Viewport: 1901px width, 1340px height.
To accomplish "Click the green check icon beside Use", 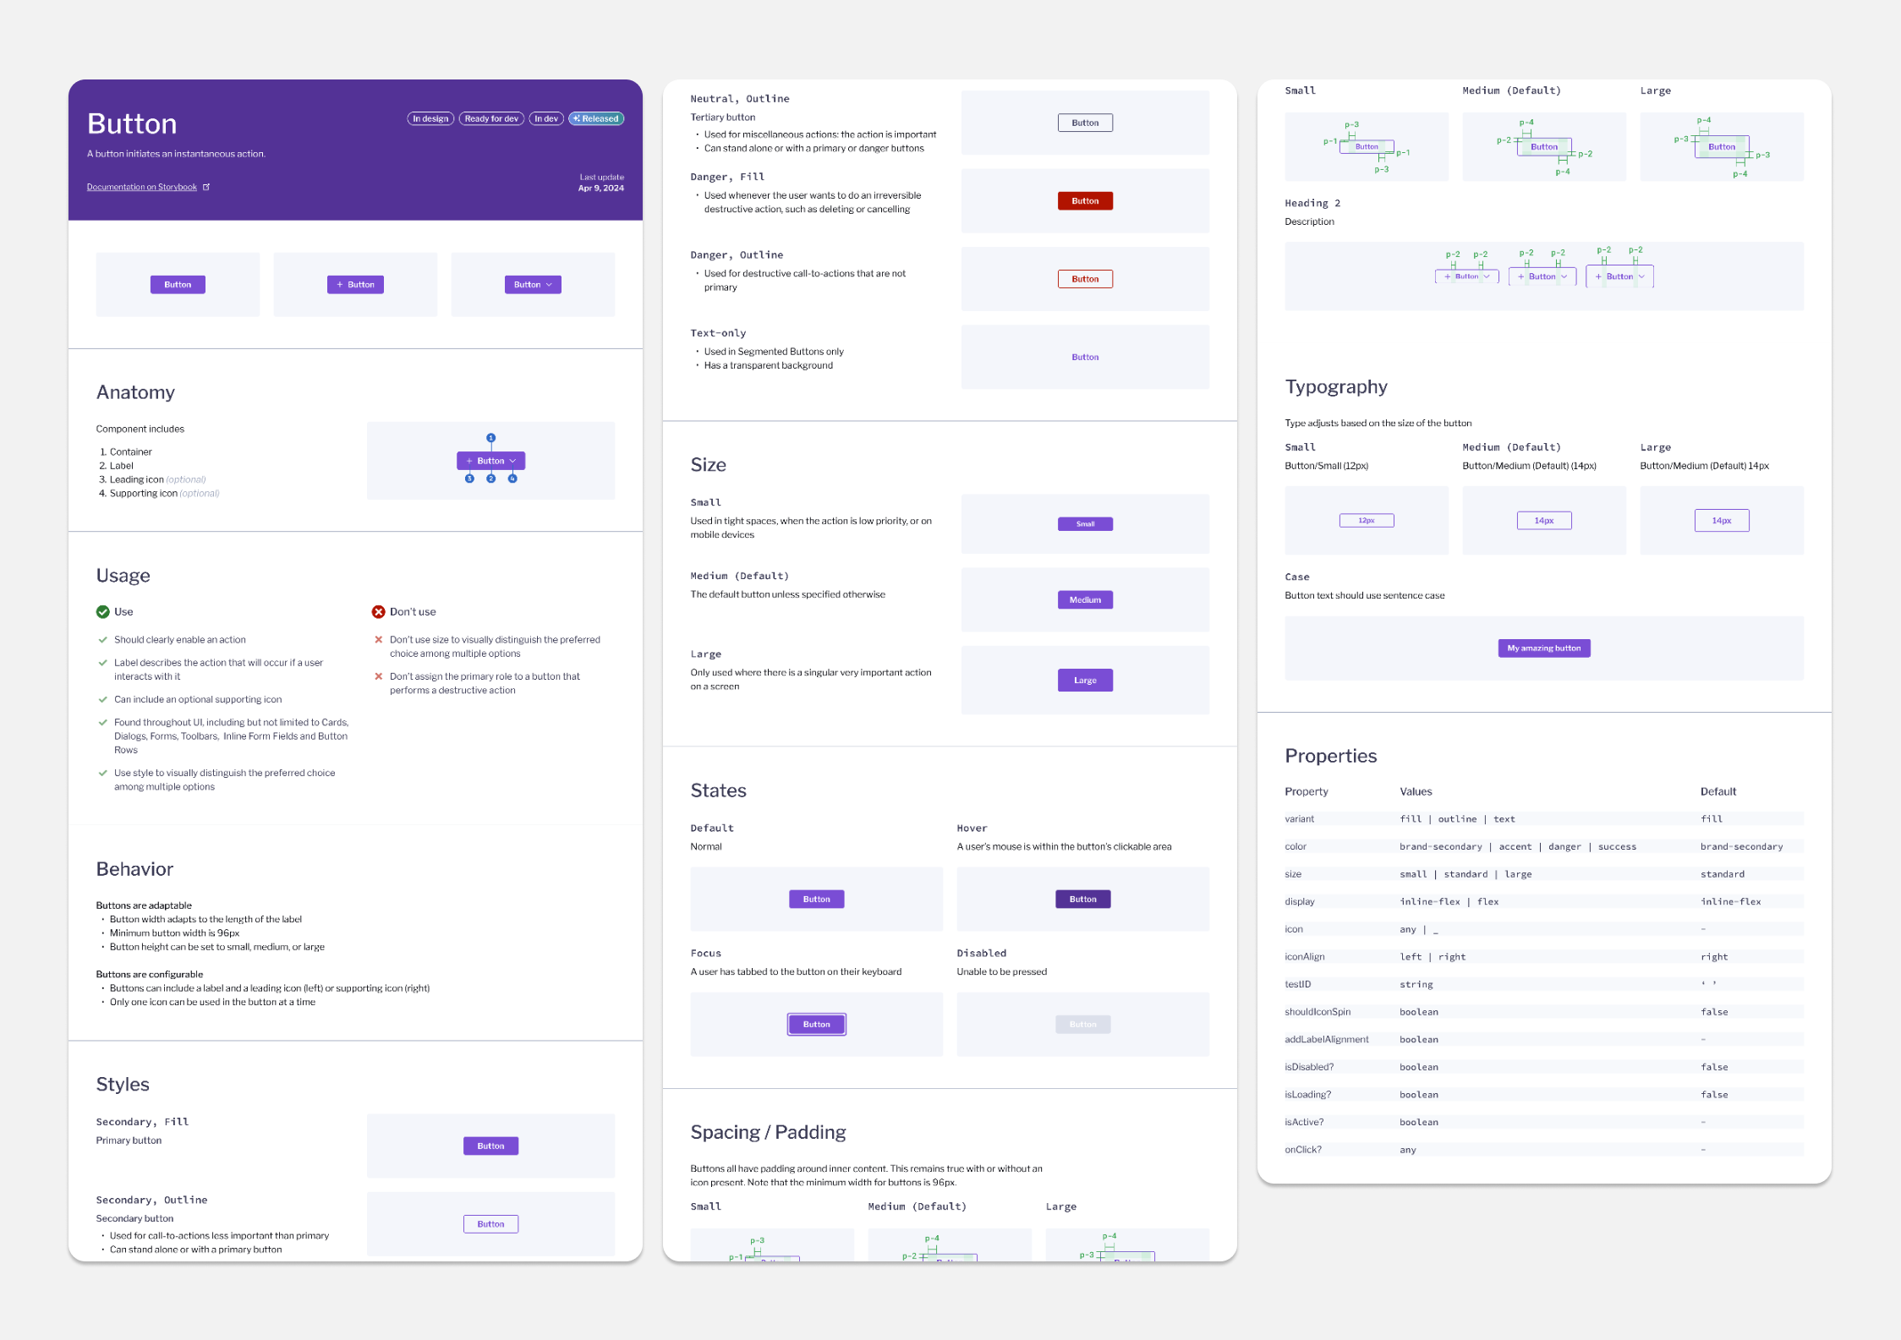I will [x=103, y=611].
